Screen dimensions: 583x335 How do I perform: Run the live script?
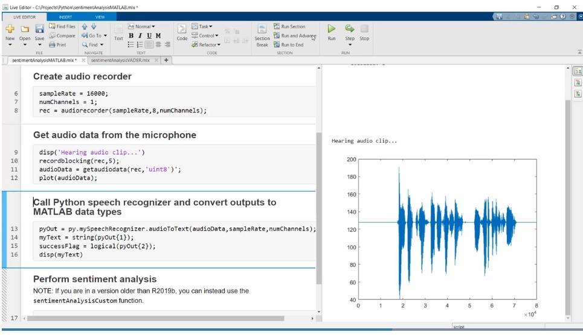pyautogui.click(x=332, y=33)
